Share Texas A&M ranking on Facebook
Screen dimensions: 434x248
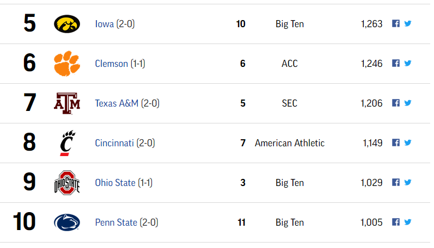coord(395,103)
